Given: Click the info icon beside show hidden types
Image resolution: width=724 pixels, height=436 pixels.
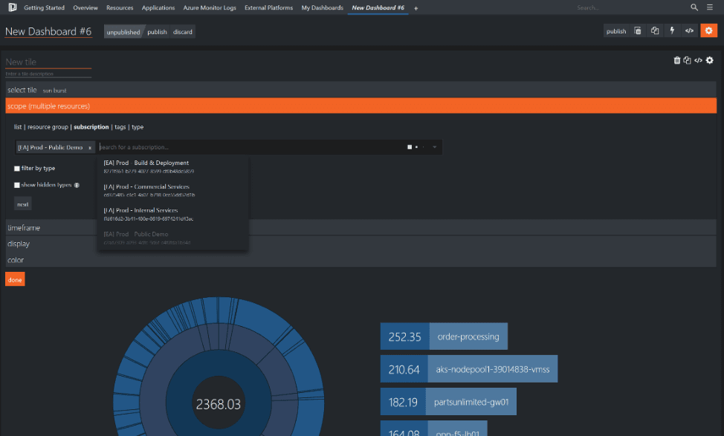Looking at the screenshot, I should pos(77,185).
